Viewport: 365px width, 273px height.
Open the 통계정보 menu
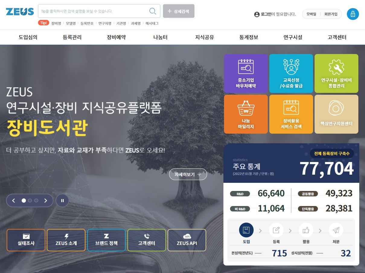(248, 37)
